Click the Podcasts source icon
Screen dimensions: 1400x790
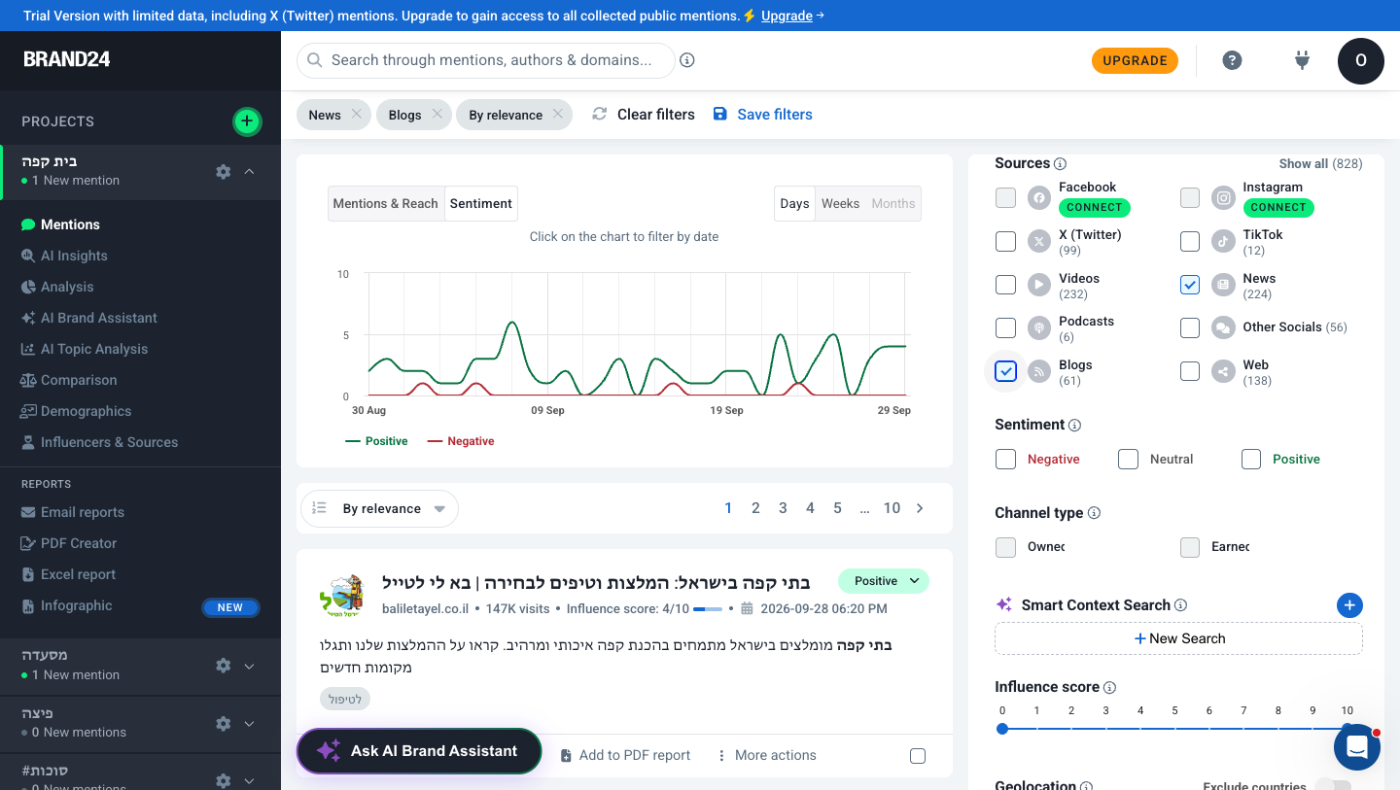click(1039, 327)
